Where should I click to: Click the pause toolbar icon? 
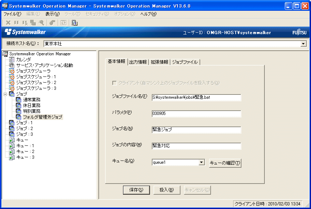(x=17, y=23)
